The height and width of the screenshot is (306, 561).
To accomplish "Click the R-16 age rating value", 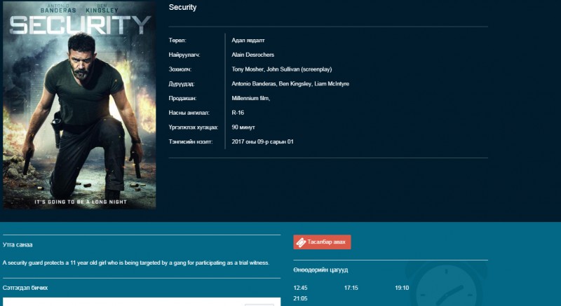I will [x=238, y=113].
